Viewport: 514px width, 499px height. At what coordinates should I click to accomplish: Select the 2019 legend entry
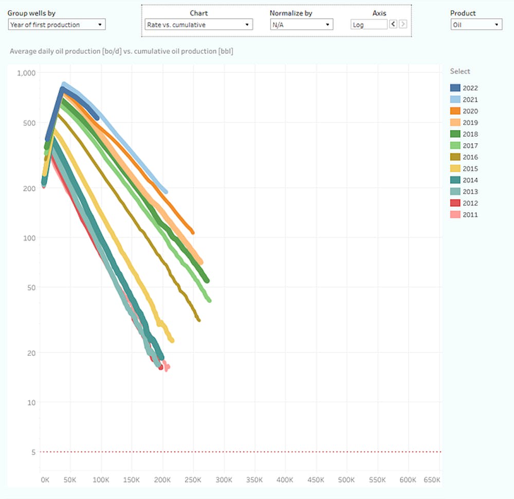464,122
